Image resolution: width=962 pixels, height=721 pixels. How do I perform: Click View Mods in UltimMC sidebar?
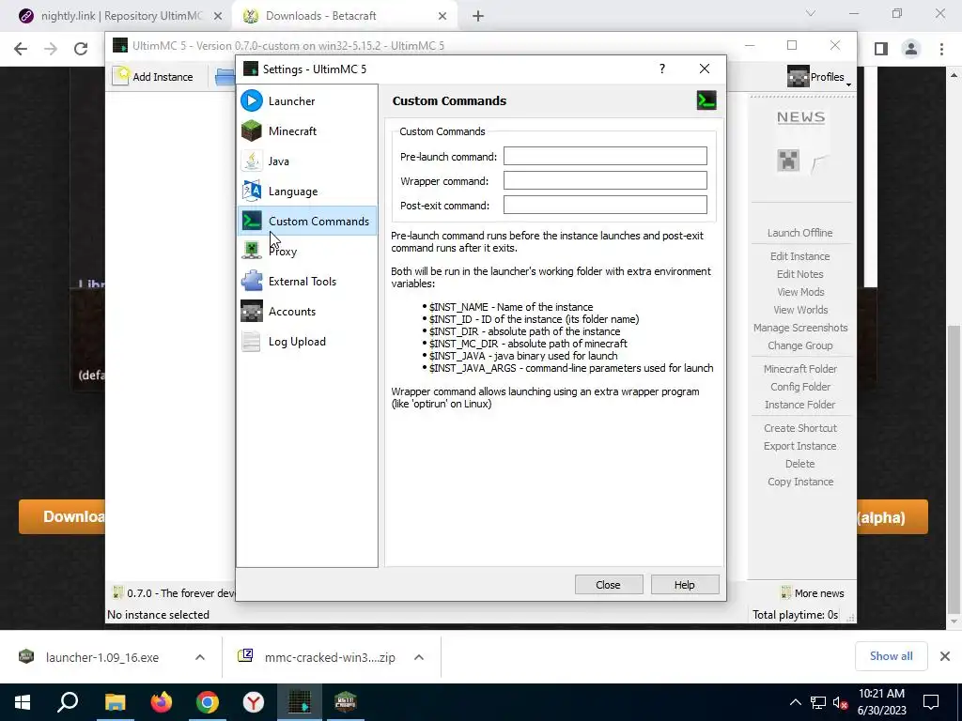(x=800, y=292)
